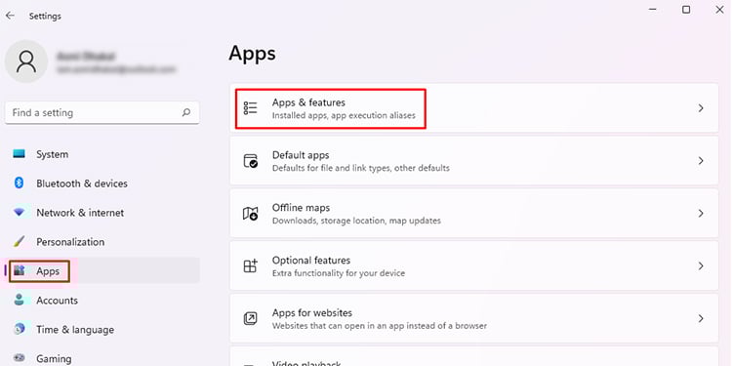This screenshot has height=366, width=732.
Task: Select Apps in the sidebar
Action: [102, 270]
